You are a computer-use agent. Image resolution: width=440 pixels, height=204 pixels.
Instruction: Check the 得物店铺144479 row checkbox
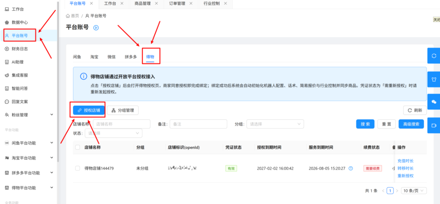[x=77, y=168]
